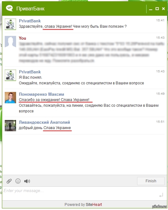Open the smiley emoji picker

click(18, 181)
